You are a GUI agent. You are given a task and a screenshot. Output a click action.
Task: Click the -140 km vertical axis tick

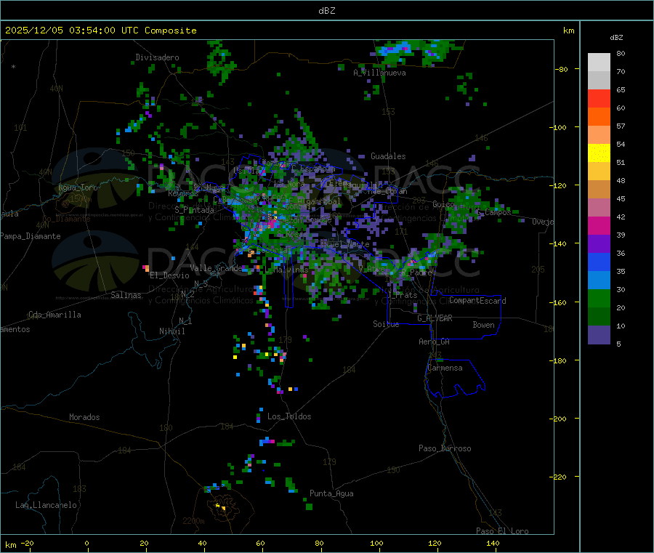[x=557, y=244]
